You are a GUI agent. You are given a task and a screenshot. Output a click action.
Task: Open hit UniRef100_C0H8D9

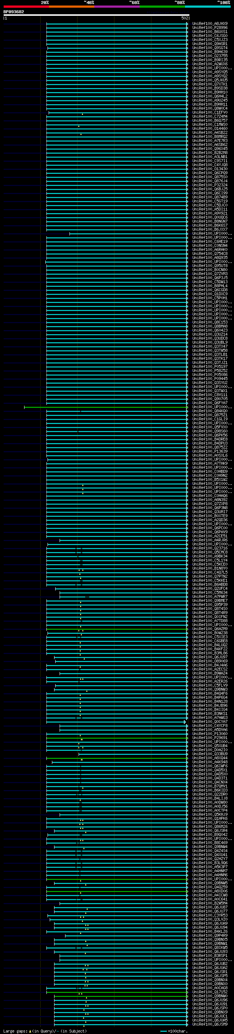210,472
